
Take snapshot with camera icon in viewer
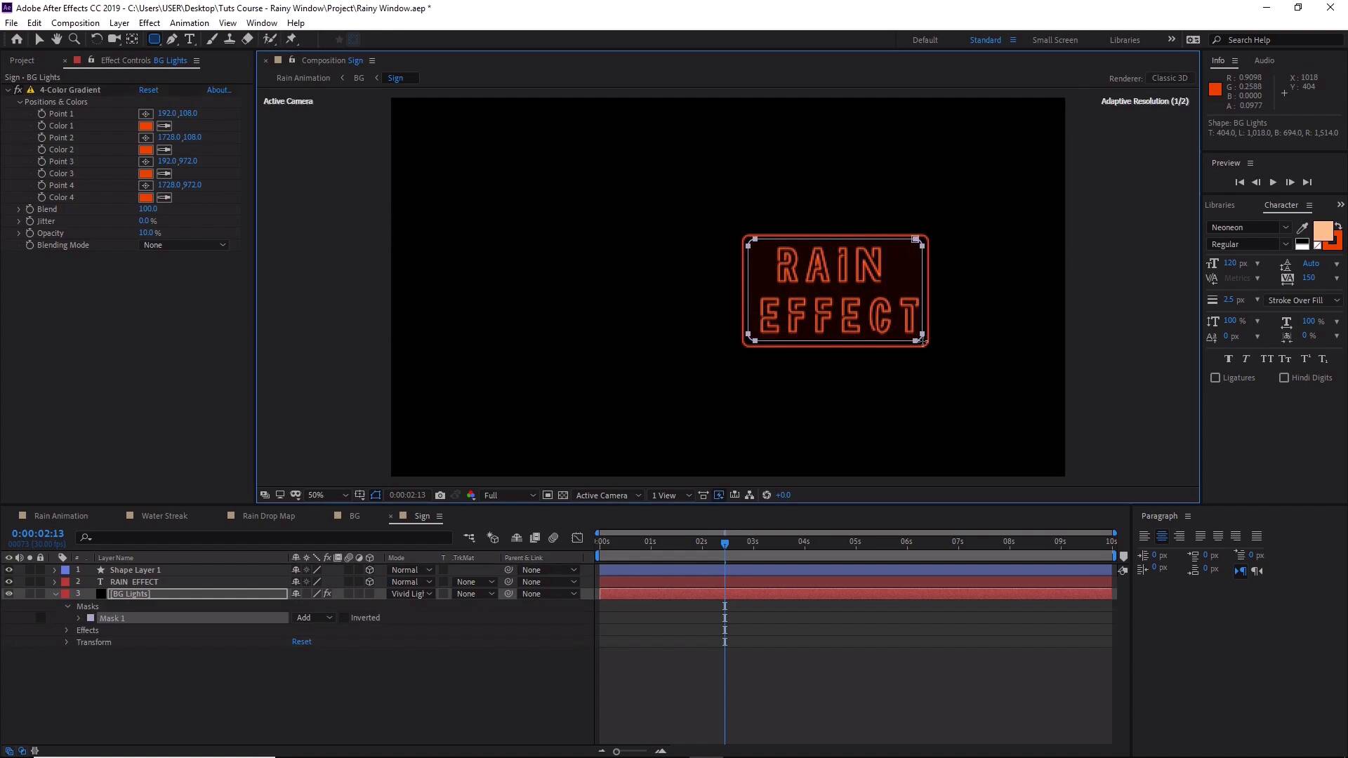(440, 496)
